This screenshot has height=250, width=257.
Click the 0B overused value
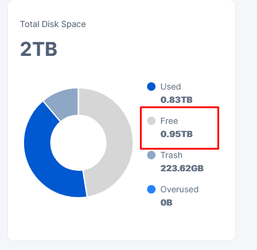point(166,203)
